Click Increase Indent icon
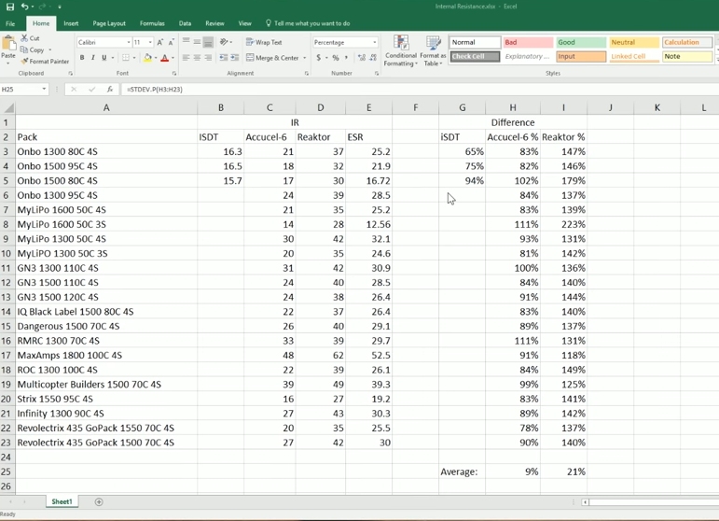This screenshot has width=719, height=521. [234, 57]
